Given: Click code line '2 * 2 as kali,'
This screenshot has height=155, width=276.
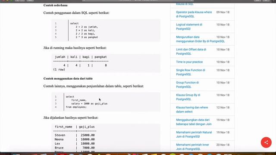Looking at the screenshot, I should click(85, 31).
